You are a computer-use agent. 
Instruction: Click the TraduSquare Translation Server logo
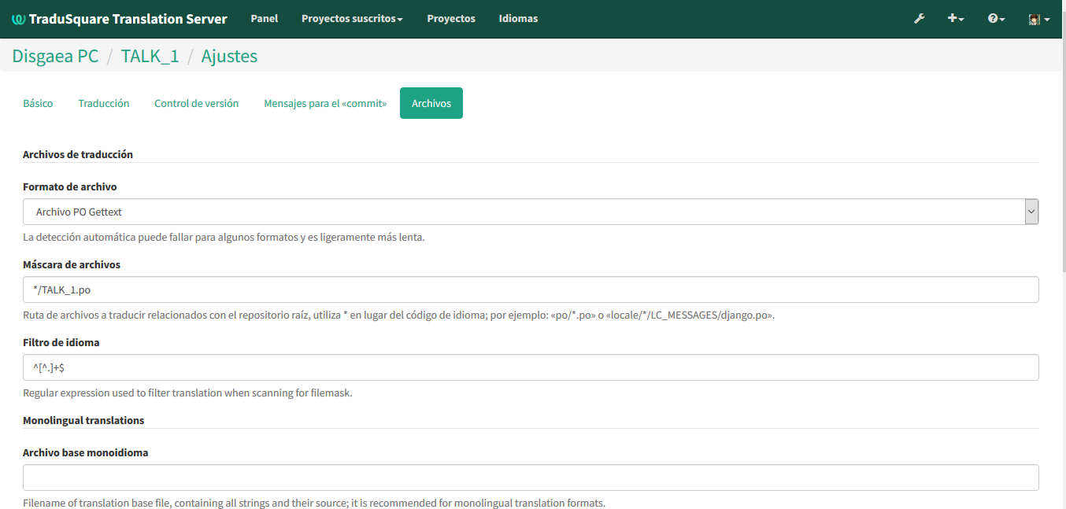[x=19, y=19]
